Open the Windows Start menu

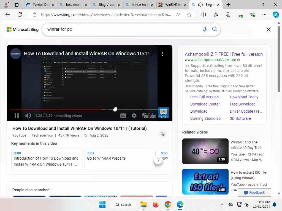[x=102, y=204]
